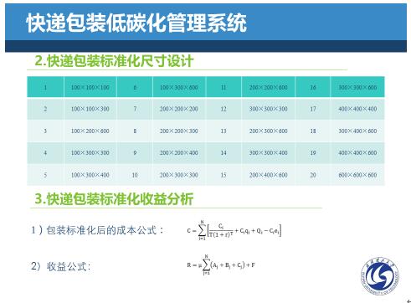Select table cell 600×600×600
The image size is (411, 303).
(357, 175)
